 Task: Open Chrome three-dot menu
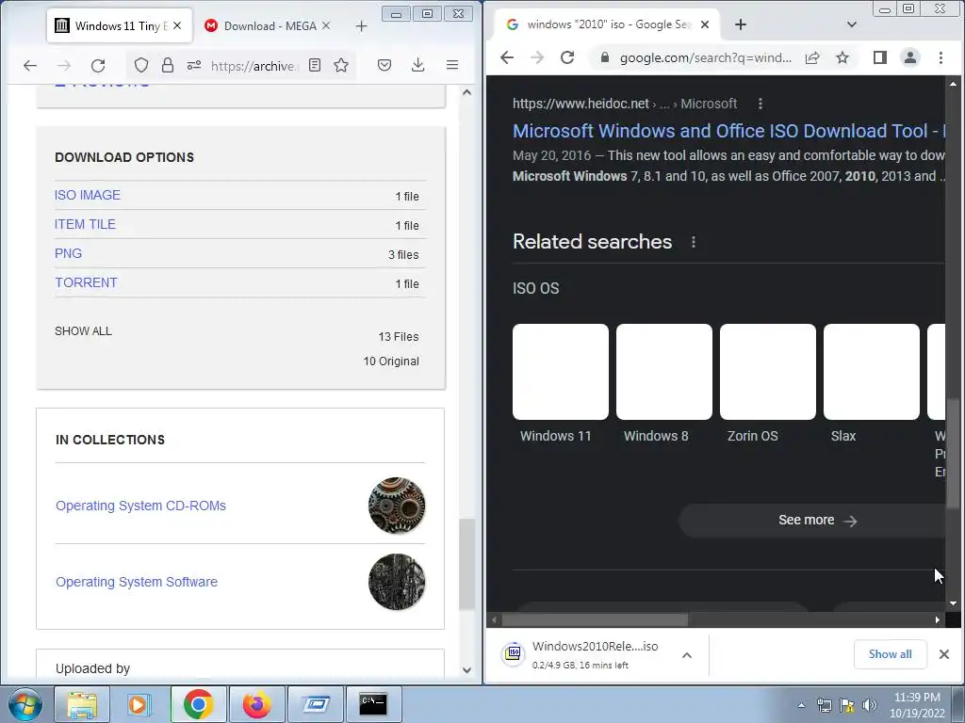pyautogui.click(x=940, y=57)
